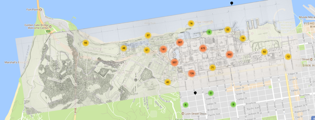The width and height of the screenshot is (315, 120).
Task: Click the yellow cluster labeled 12
Action: 288,57
